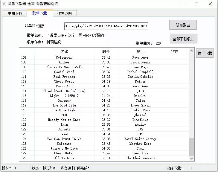Viewport: 218px width, 172px height.
Task: Click the 版本:2.0 status bar entry
Action: coord(9,168)
